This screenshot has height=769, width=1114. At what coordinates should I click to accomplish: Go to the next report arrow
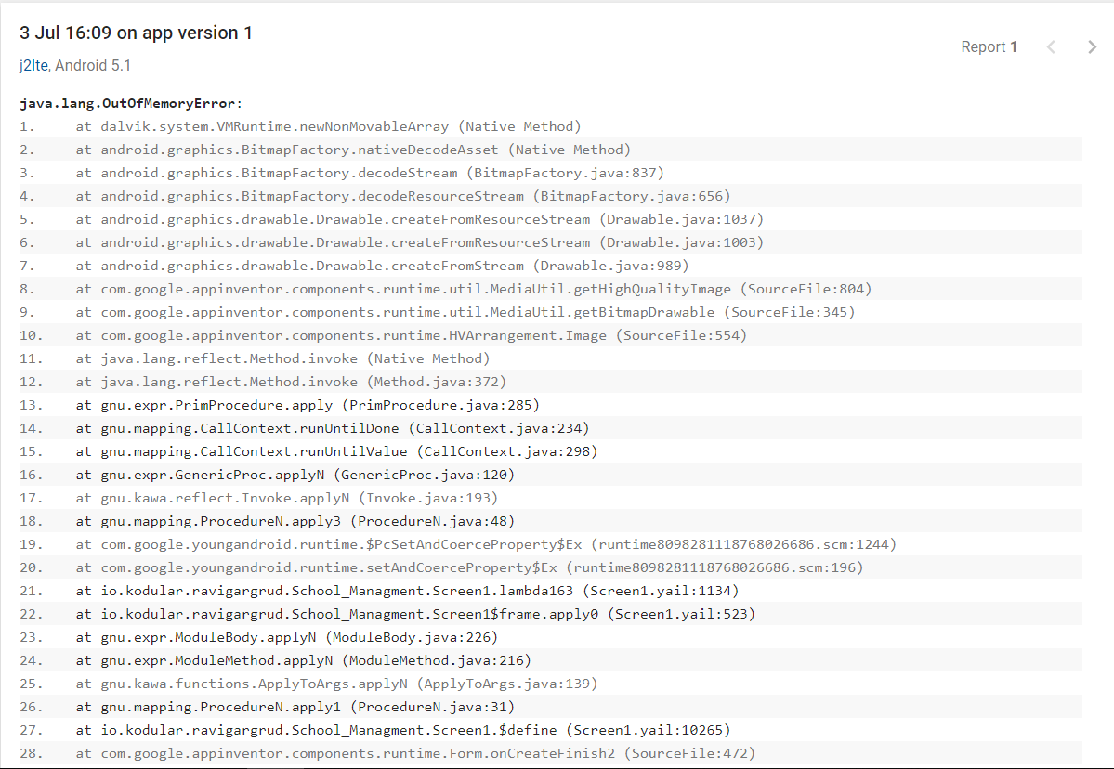[1092, 47]
